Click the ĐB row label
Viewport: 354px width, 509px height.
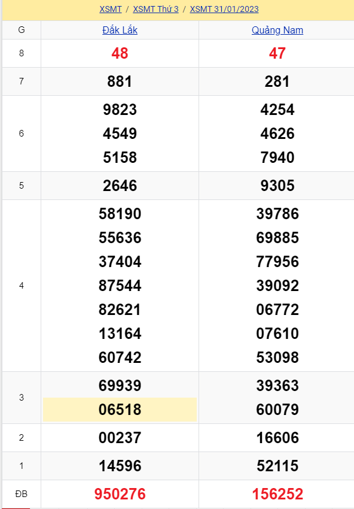coord(22,494)
